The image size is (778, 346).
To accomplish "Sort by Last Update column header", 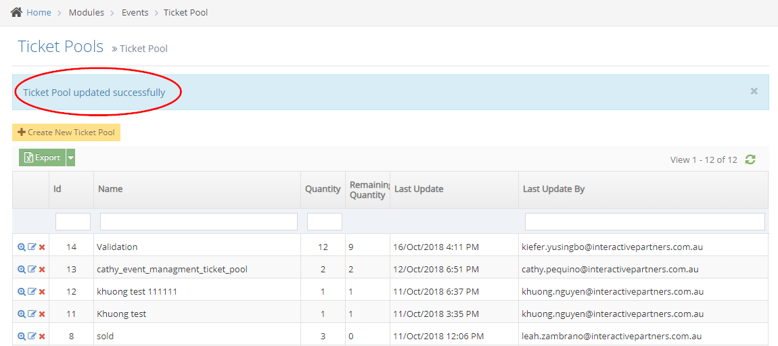I will [419, 189].
